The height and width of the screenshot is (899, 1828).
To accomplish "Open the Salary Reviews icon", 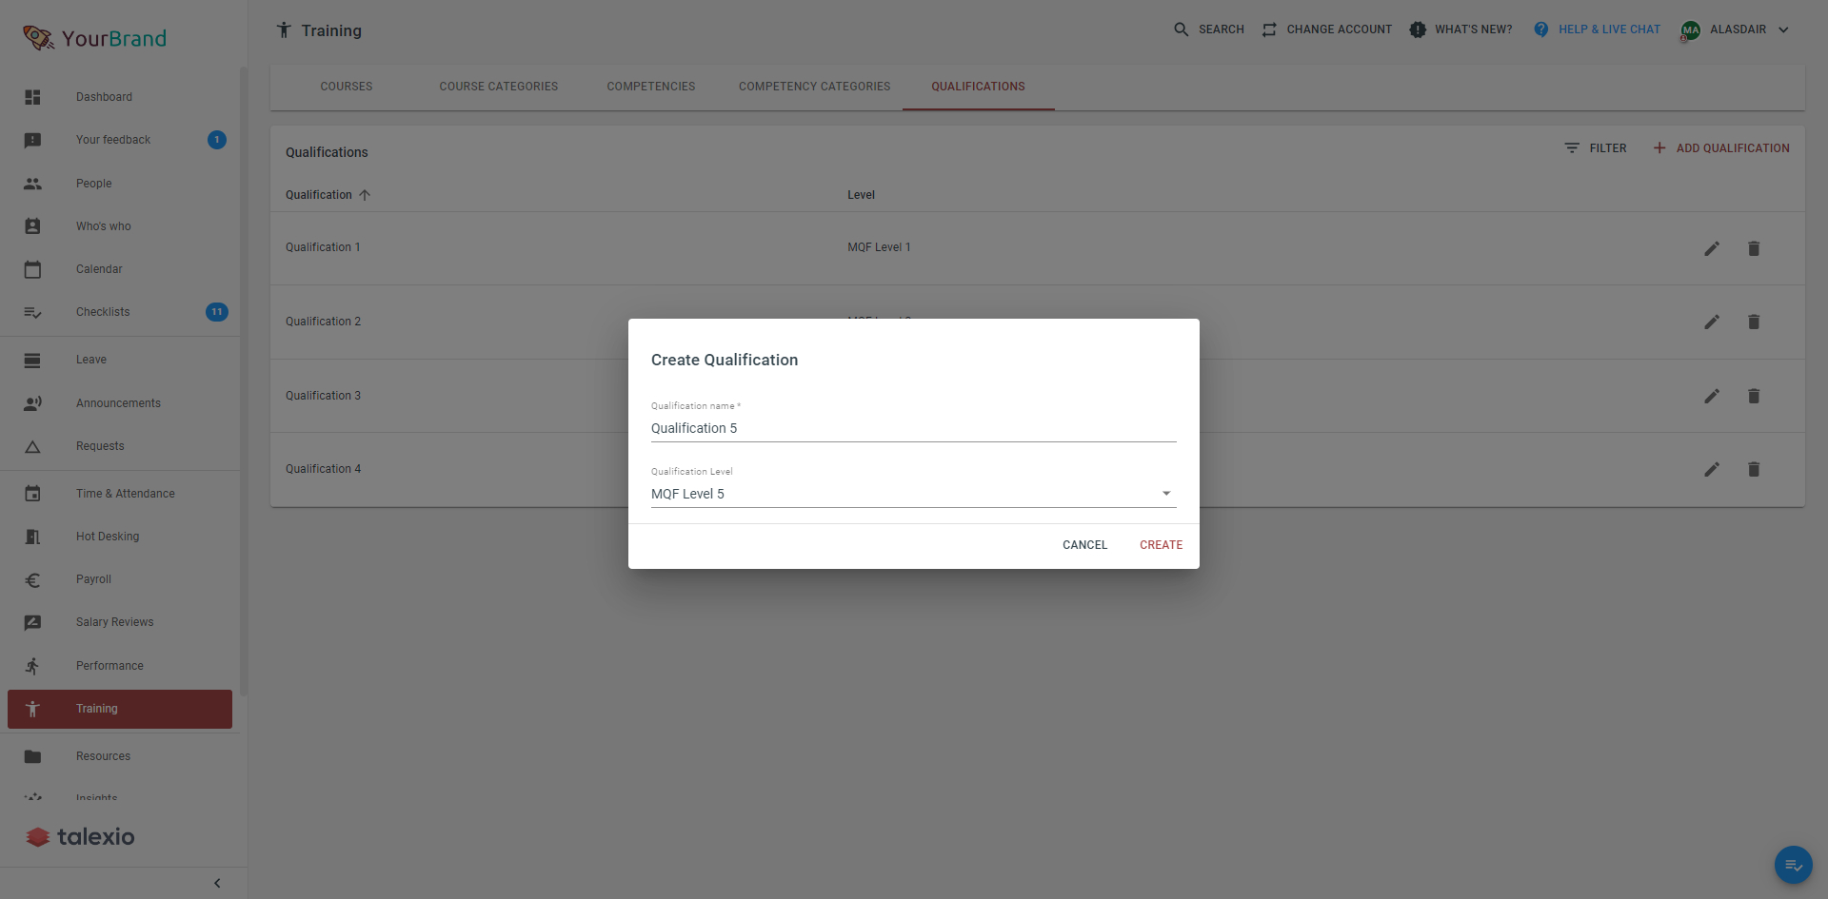I will tap(32, 622).
